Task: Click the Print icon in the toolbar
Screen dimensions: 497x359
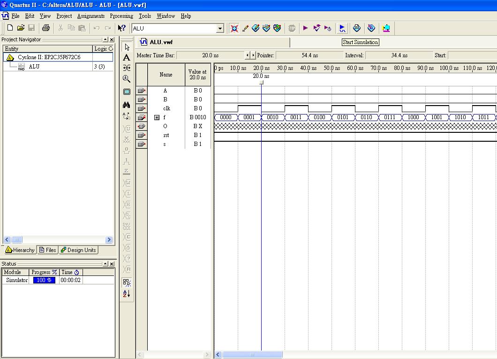Action: [x=45, y=28]
